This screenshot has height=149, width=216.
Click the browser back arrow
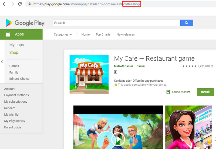point(4,4)
